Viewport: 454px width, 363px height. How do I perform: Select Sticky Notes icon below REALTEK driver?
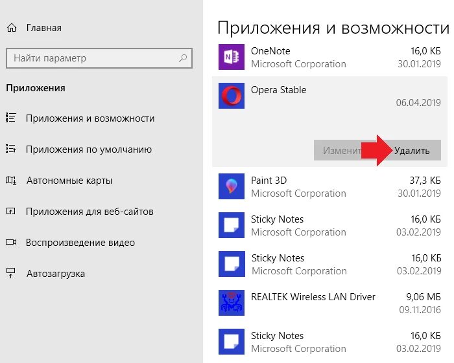232,342
